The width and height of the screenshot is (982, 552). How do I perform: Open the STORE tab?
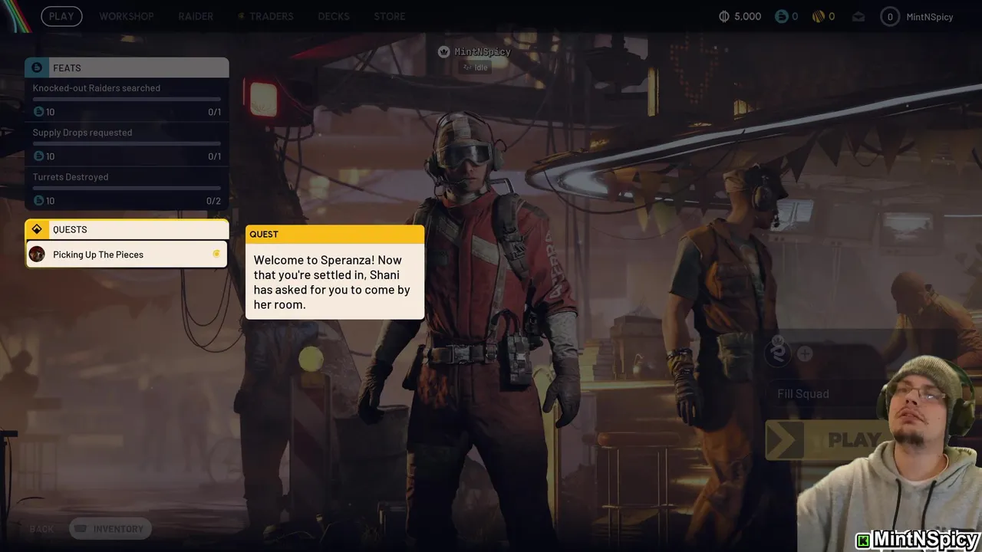coord(390,16)
